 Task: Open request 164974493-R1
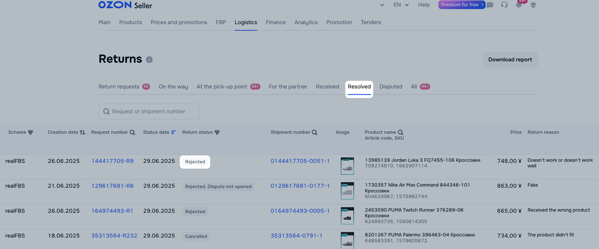coord(112,211)
